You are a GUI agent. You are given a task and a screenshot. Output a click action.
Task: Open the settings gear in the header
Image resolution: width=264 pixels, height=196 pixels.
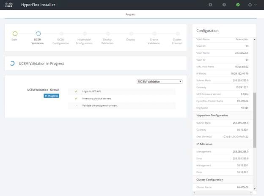[x=250, y=5]
